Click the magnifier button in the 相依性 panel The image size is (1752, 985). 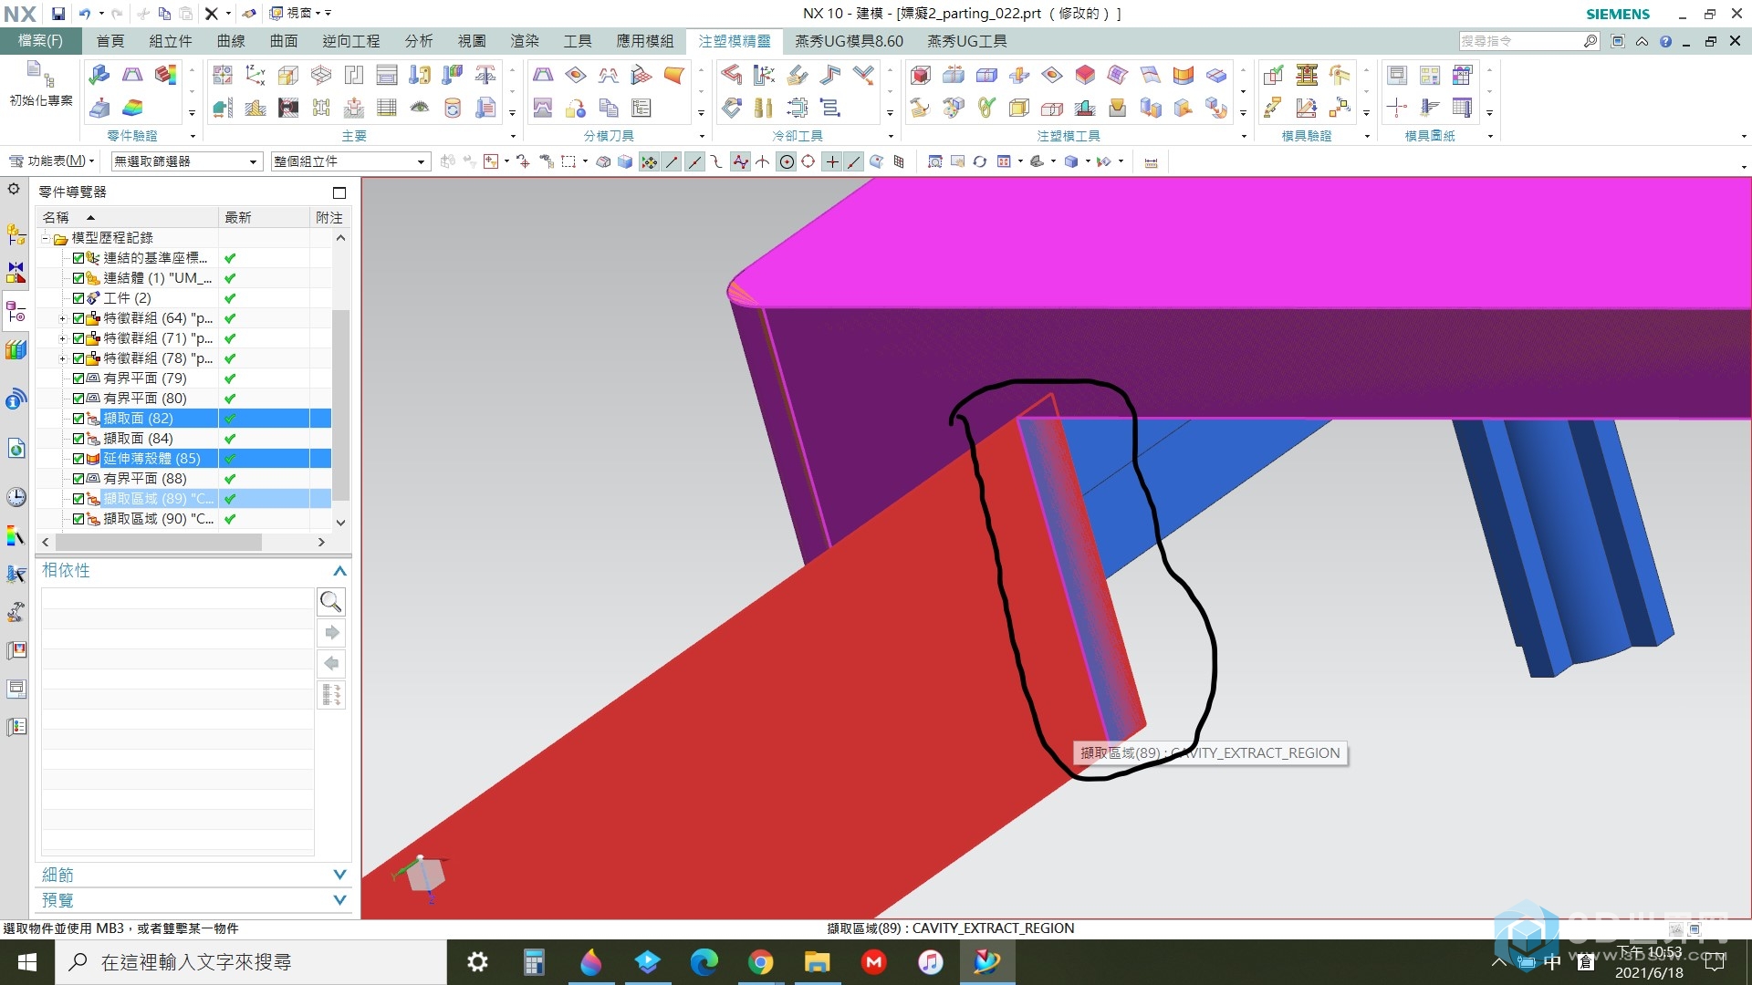[331, 602]
